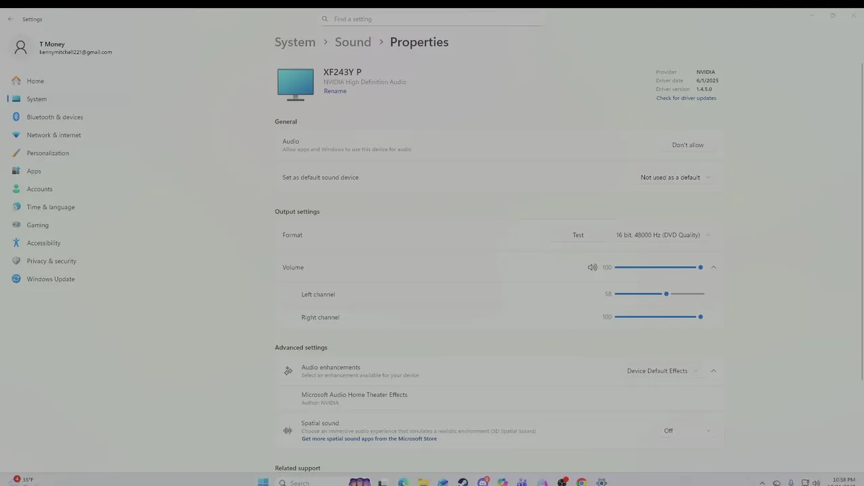Open Microsoft Teams from taskbar
Screen dimensions: 864x486
tap(522, 482)
